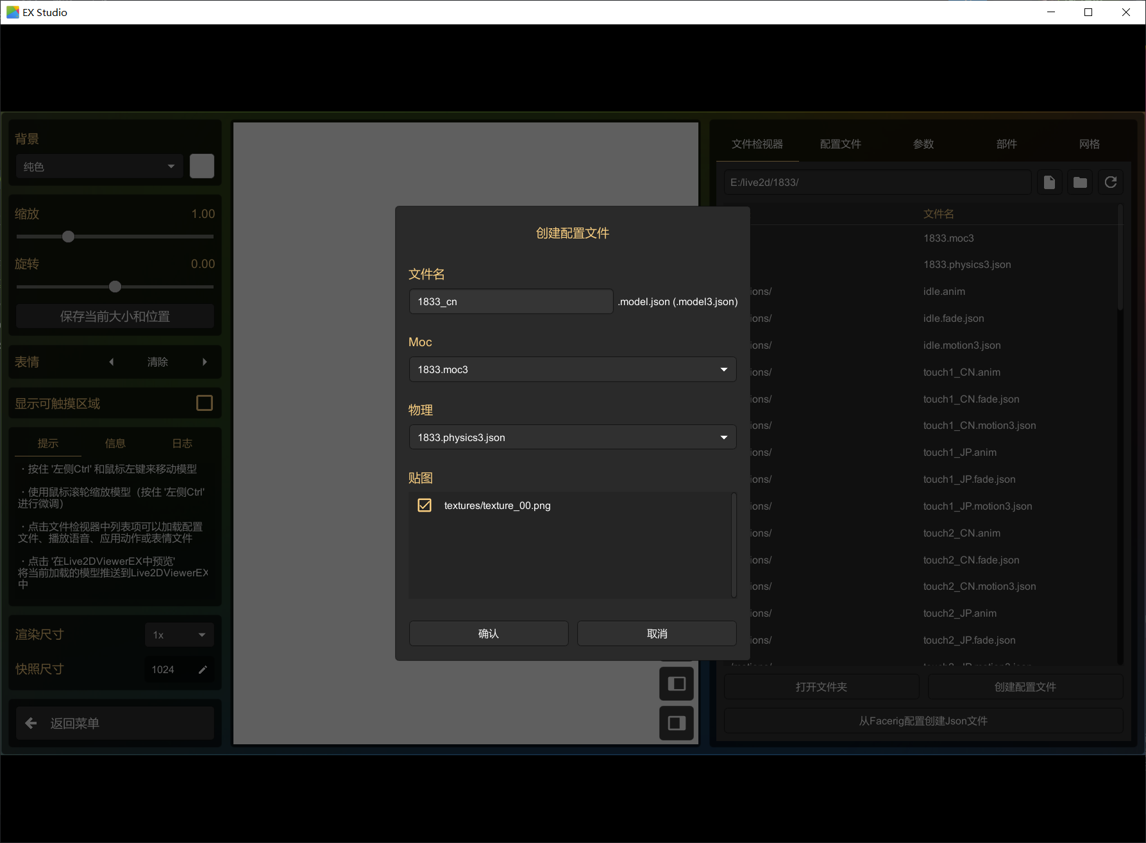Click the previous expression arrow

click(112, 362)
